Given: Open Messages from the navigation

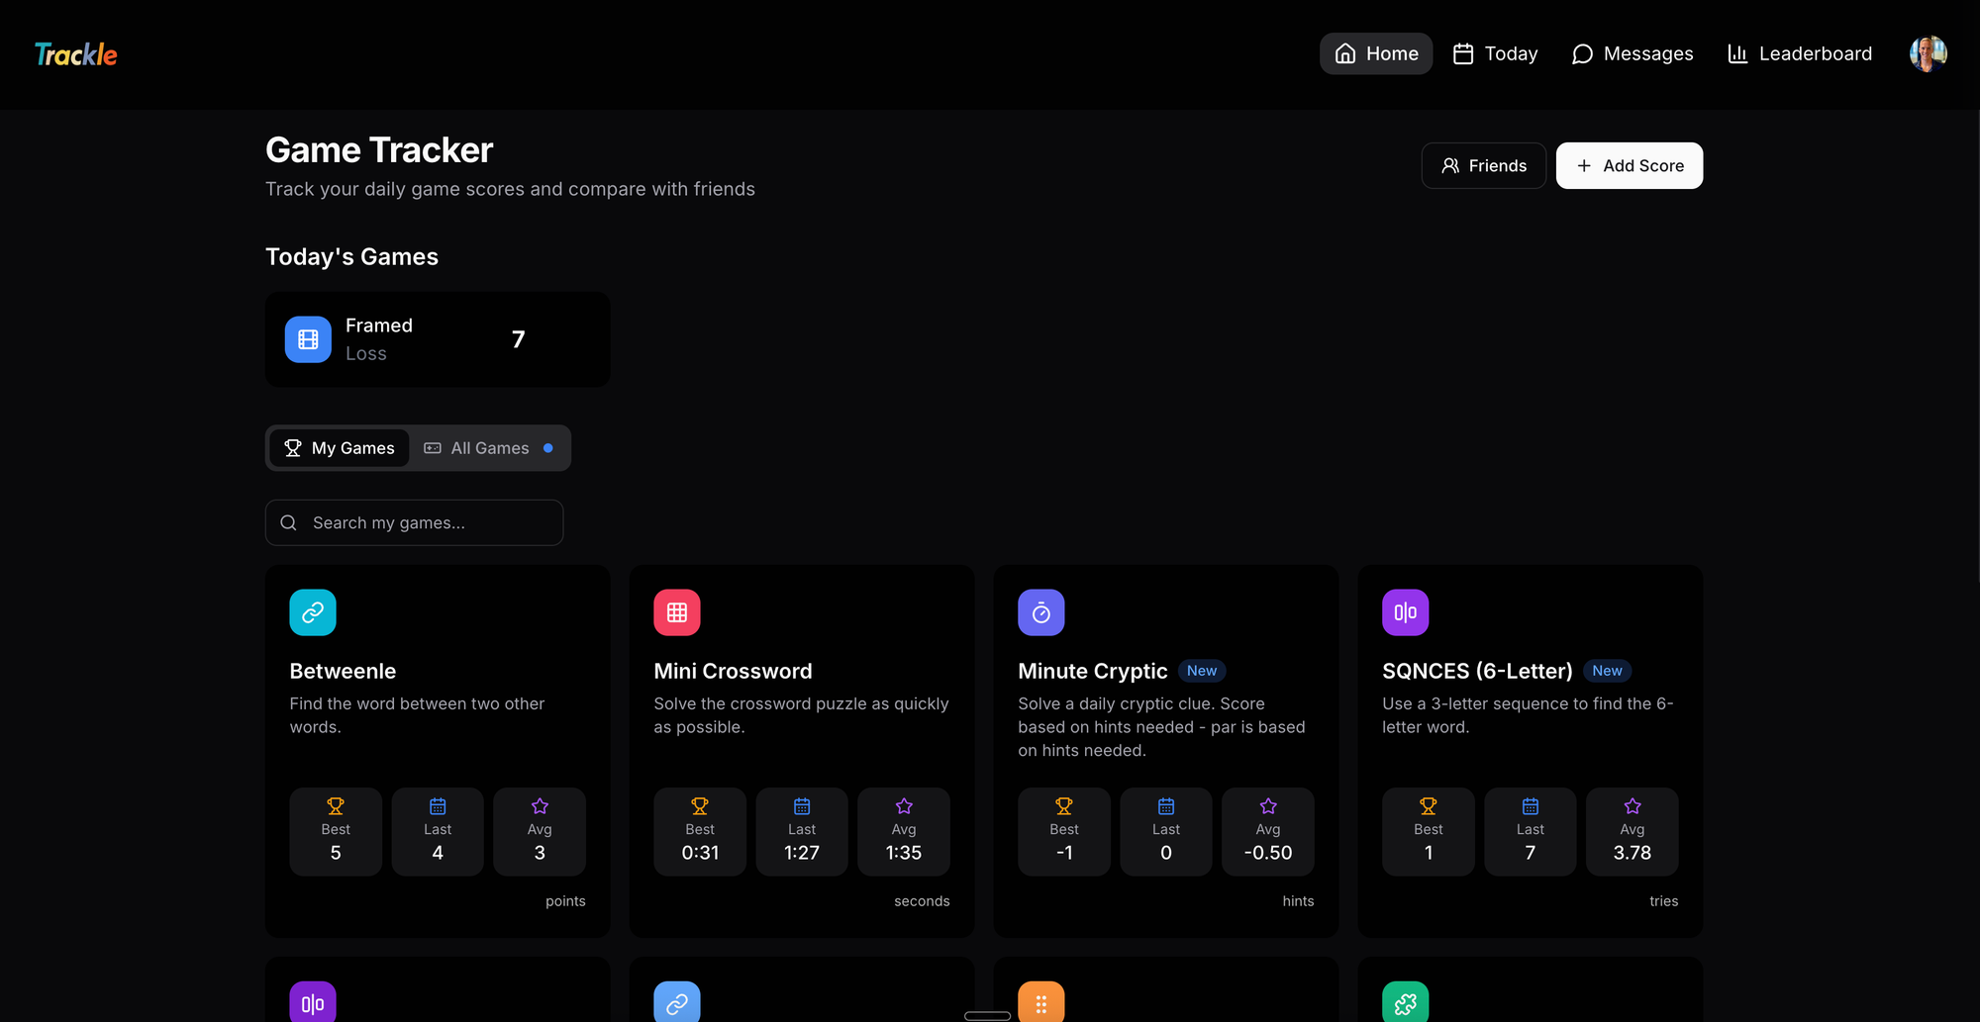Looking at the screenshot, I should [x=1633, y=54].
